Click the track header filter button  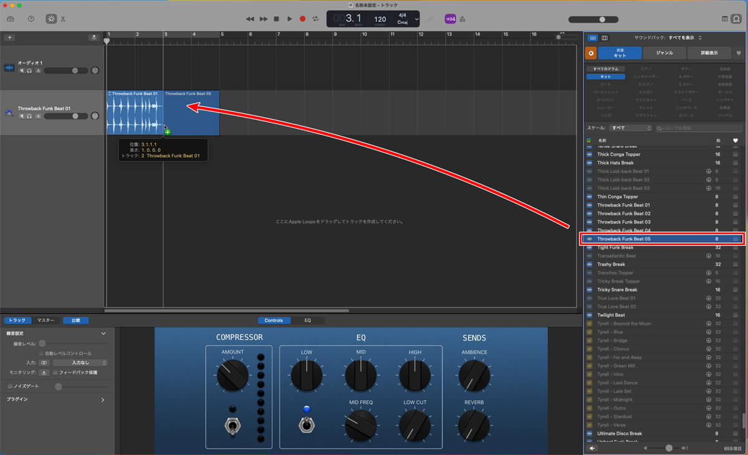tap(93, 37)
